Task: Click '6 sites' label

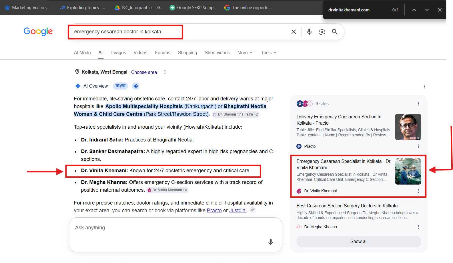Action: (322, 104)
